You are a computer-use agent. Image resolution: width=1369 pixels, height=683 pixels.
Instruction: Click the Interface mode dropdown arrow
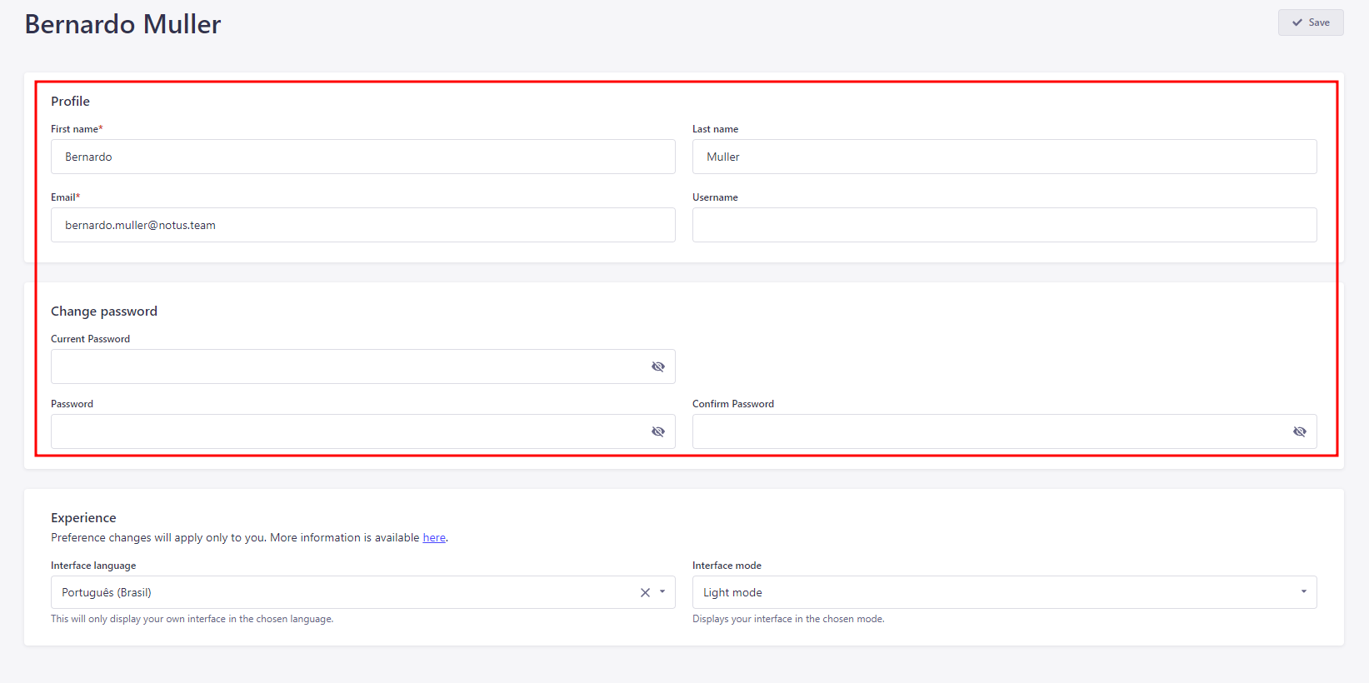pos(1304,592)
